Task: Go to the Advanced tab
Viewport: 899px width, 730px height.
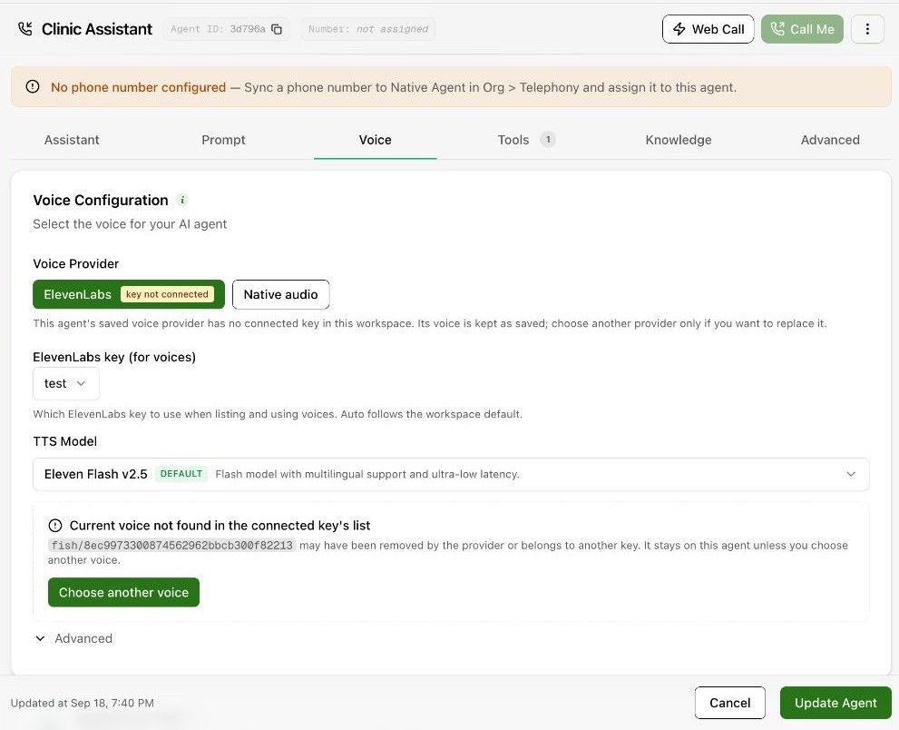Action: pyautogui.click(x=830, y=140)
